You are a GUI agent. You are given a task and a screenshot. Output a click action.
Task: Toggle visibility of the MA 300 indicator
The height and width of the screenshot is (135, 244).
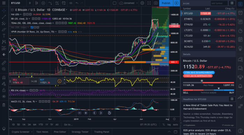[32, 27]
